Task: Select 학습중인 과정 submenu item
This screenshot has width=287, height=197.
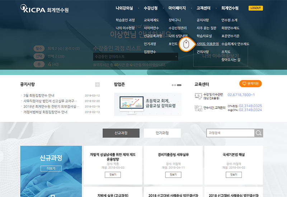Action: point(125,20)
